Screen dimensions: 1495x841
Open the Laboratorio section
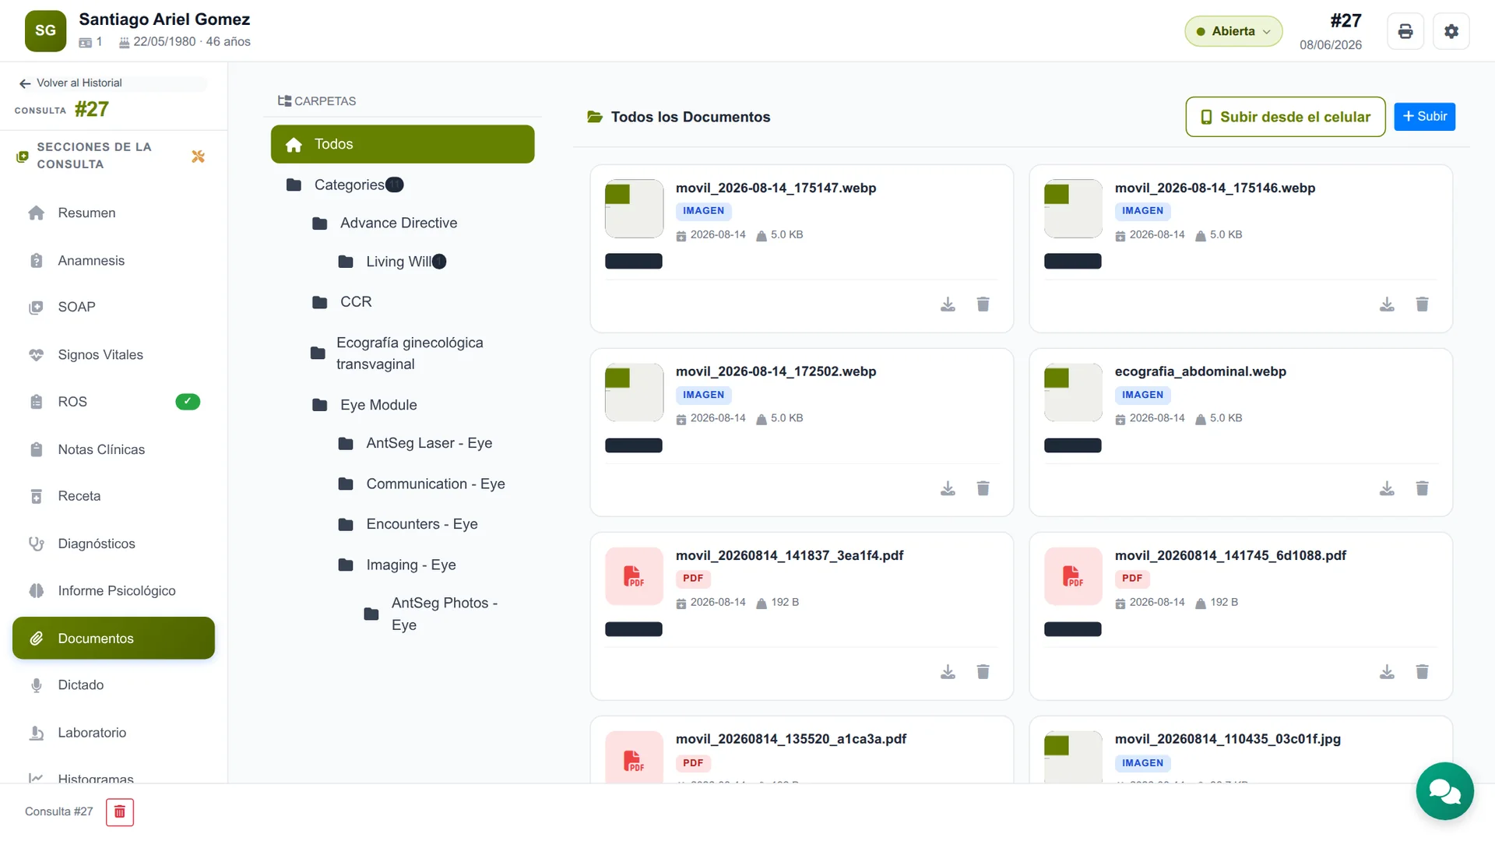click(113, 733)
